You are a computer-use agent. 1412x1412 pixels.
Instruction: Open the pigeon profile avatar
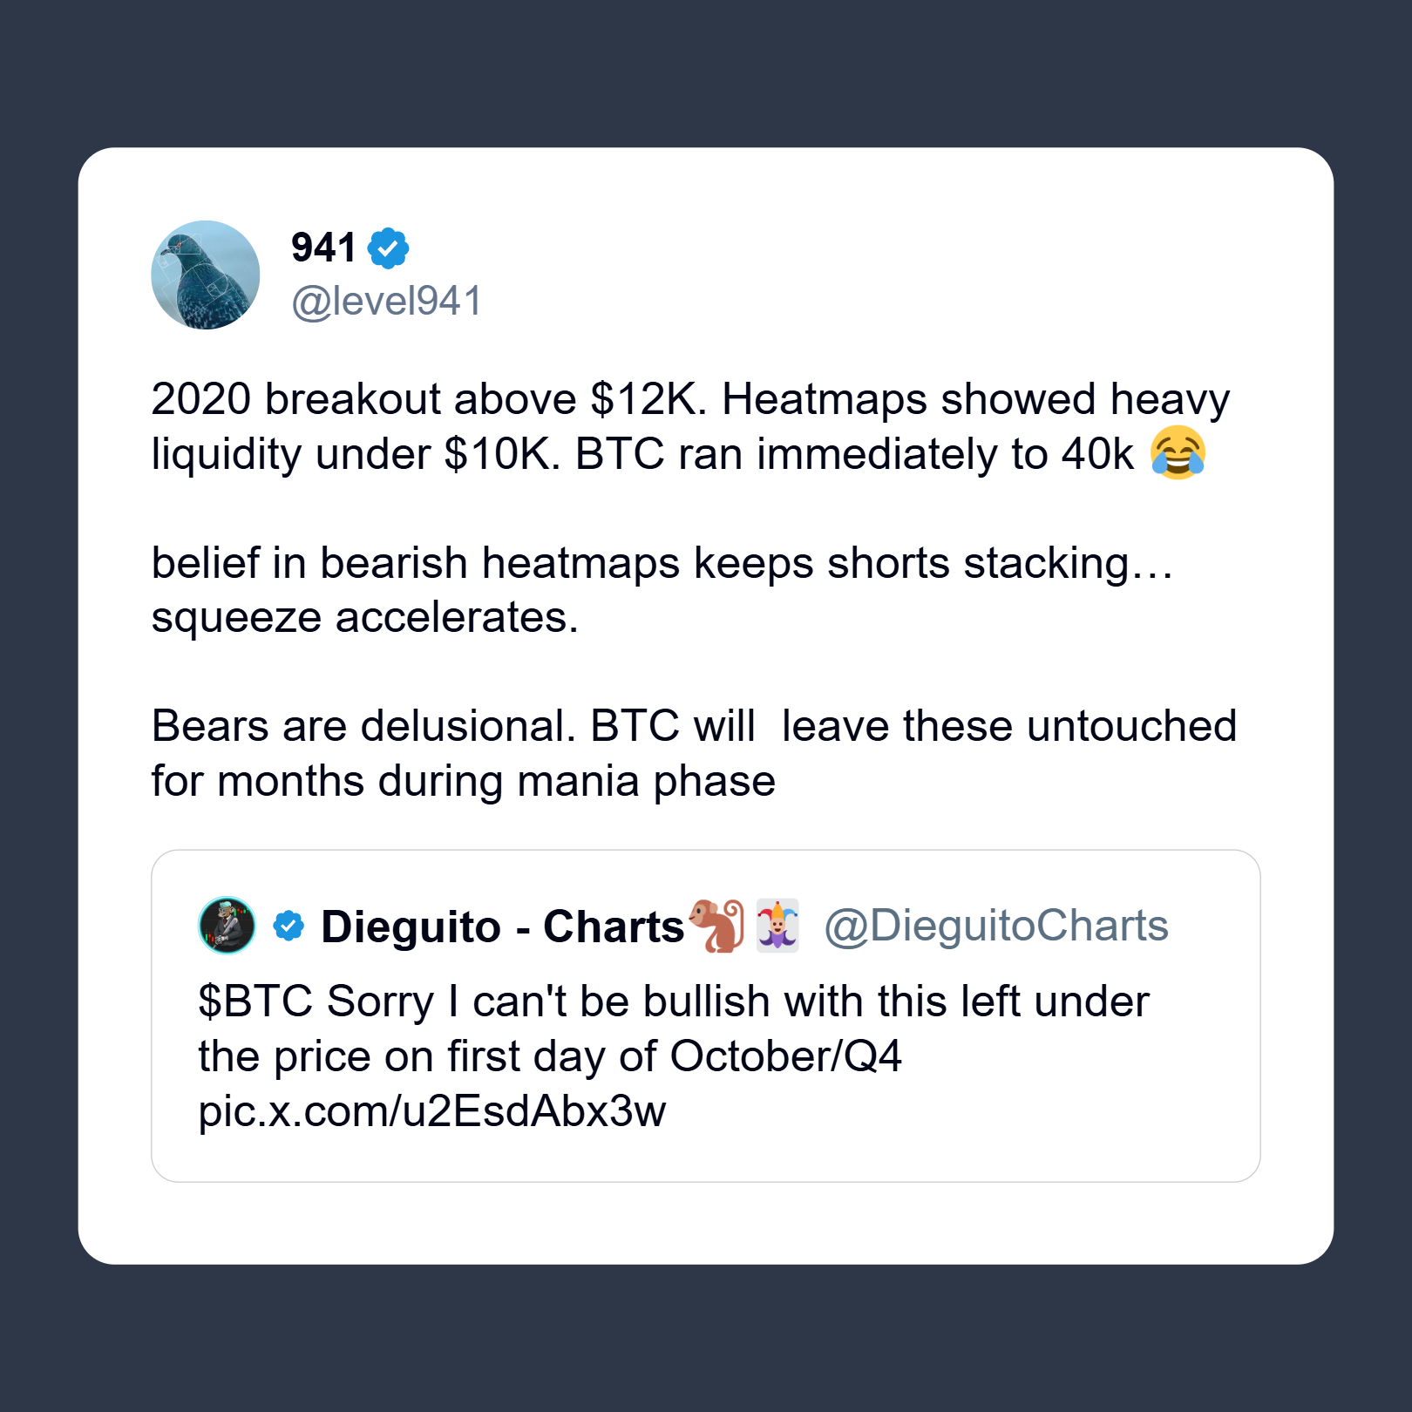pyautogui.click(x=206, y=275)
